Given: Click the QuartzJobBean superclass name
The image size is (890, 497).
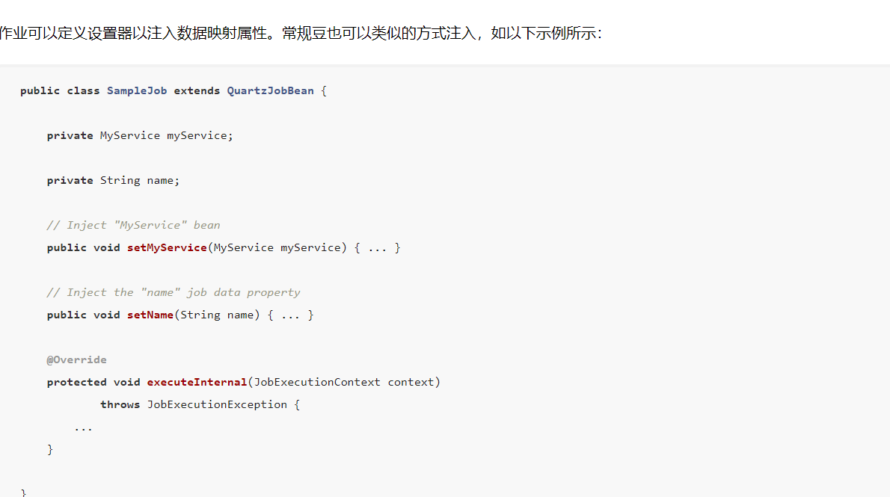Looking at the screenshot, I should 270,90.
